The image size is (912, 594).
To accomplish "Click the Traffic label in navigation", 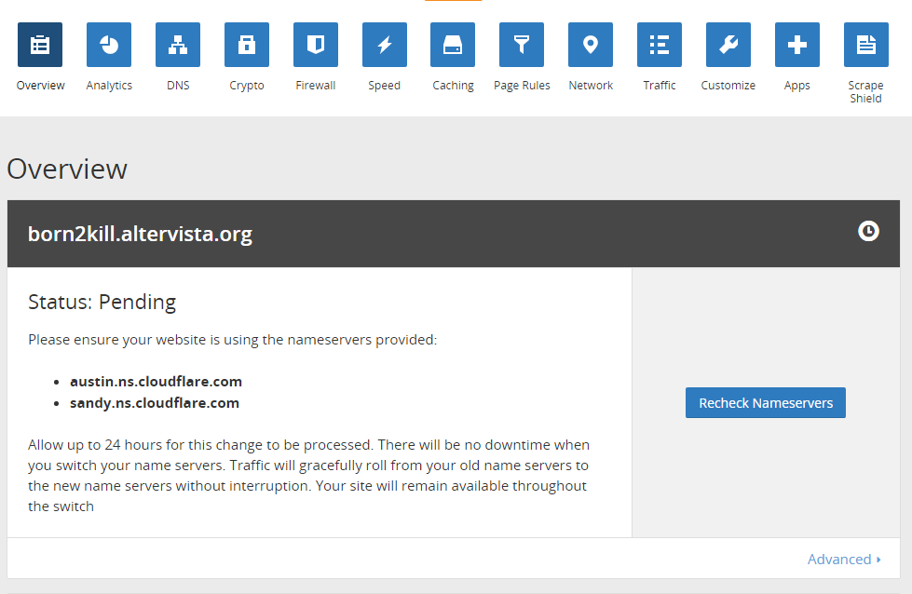I will click(660, 86).
